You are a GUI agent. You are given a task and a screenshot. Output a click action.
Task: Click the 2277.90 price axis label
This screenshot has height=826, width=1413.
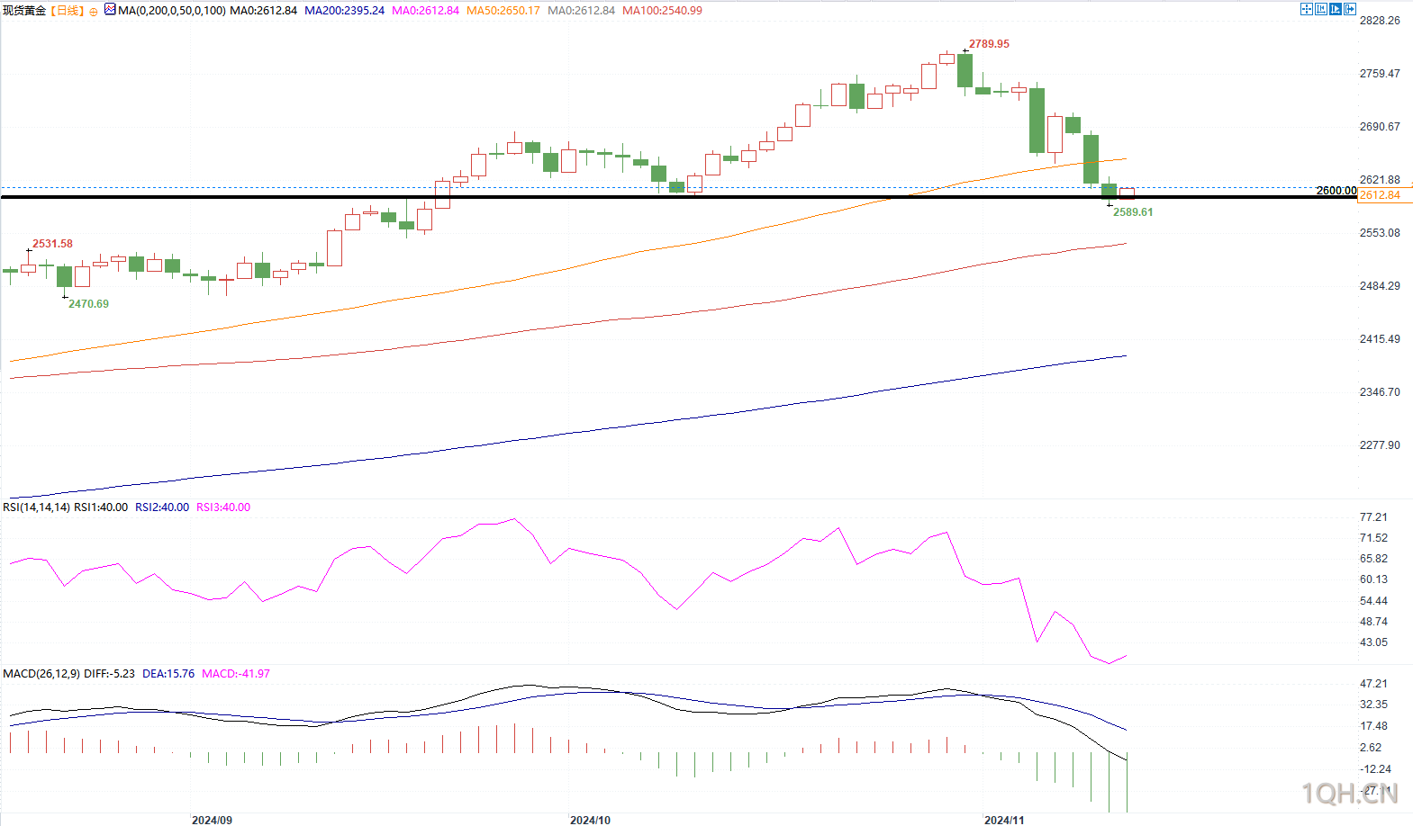click(x=1380, y=445)
